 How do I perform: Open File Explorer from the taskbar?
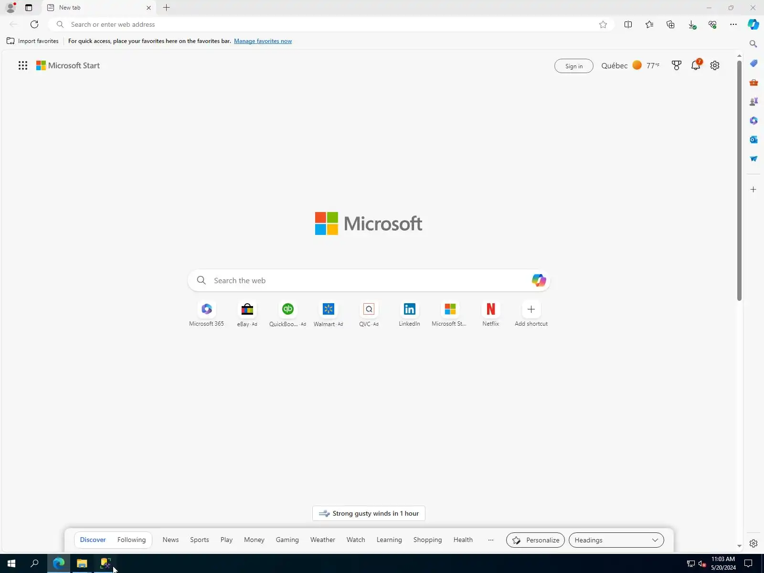pos(82,563)
